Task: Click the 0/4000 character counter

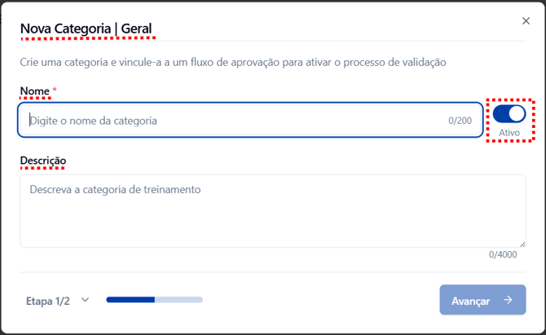Action: 503,255
